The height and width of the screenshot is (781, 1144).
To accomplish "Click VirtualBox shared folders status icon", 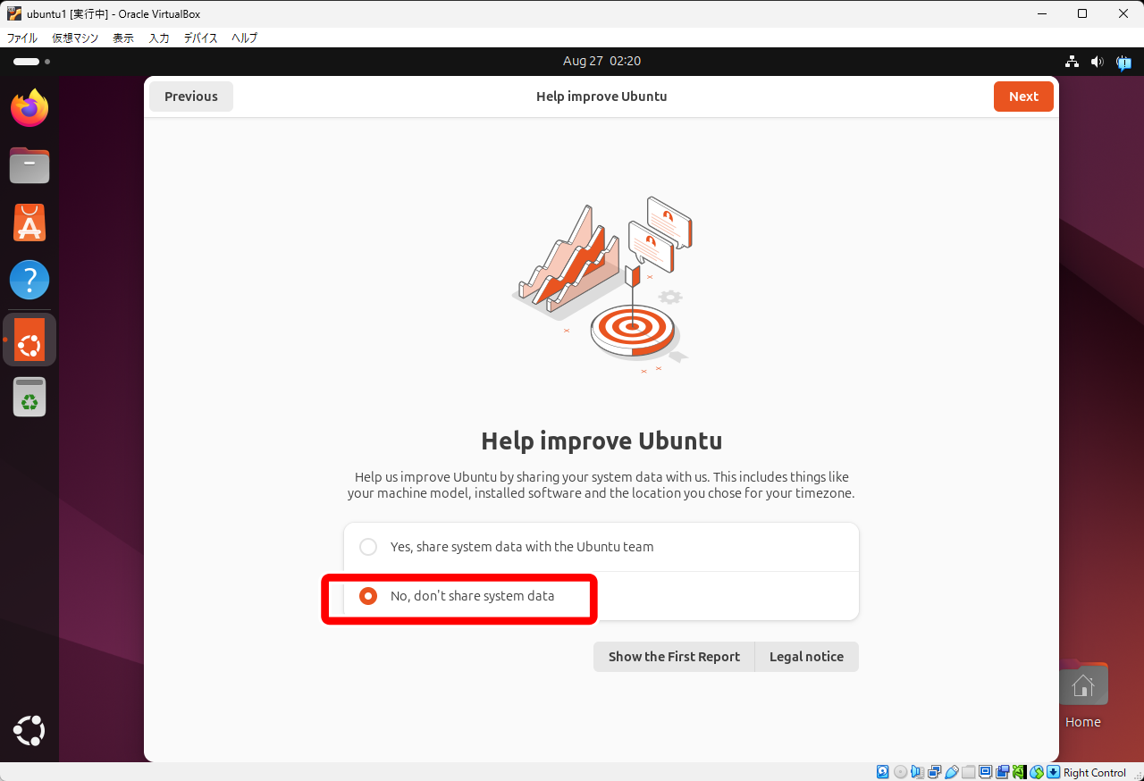I will (969, 772).
